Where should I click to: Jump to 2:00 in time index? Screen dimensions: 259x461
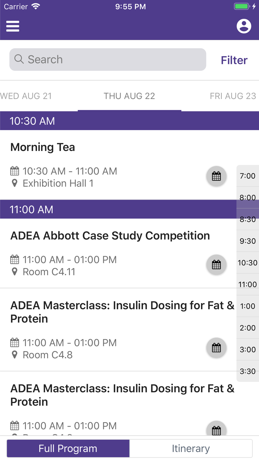click(x=248, y=328)
